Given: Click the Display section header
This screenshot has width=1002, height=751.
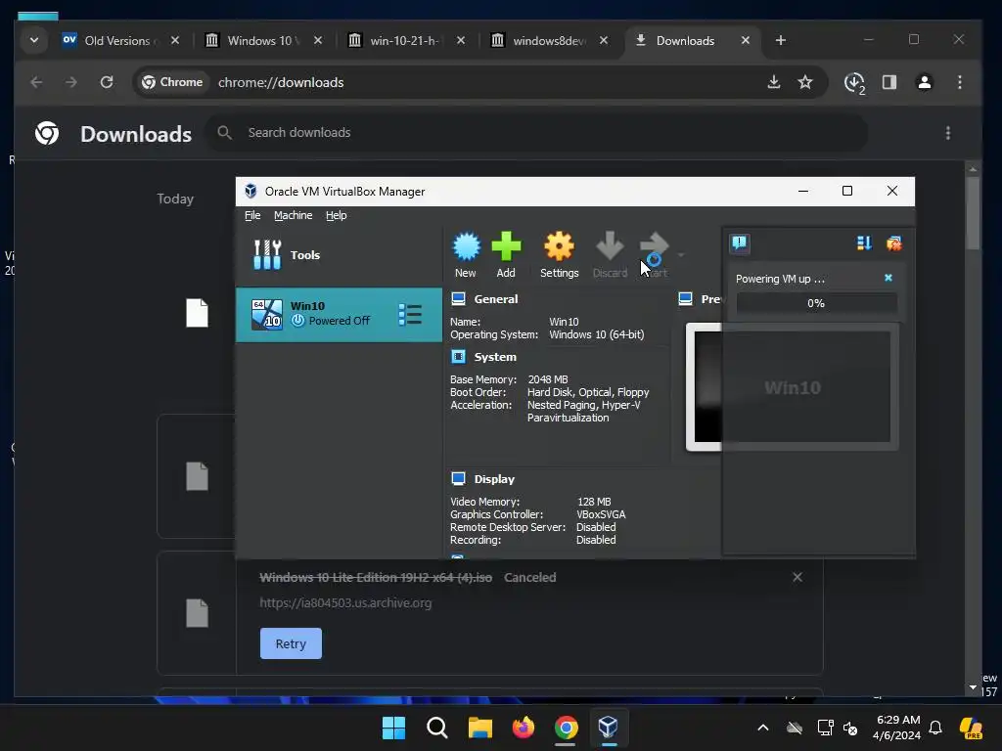Looking at the screenshot, I should 494,479.
